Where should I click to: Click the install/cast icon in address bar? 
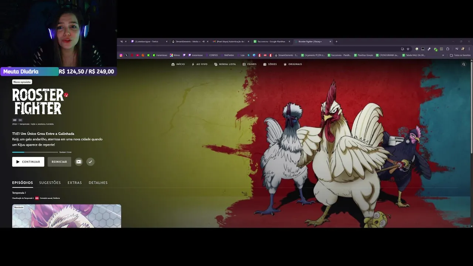point(402,49)
